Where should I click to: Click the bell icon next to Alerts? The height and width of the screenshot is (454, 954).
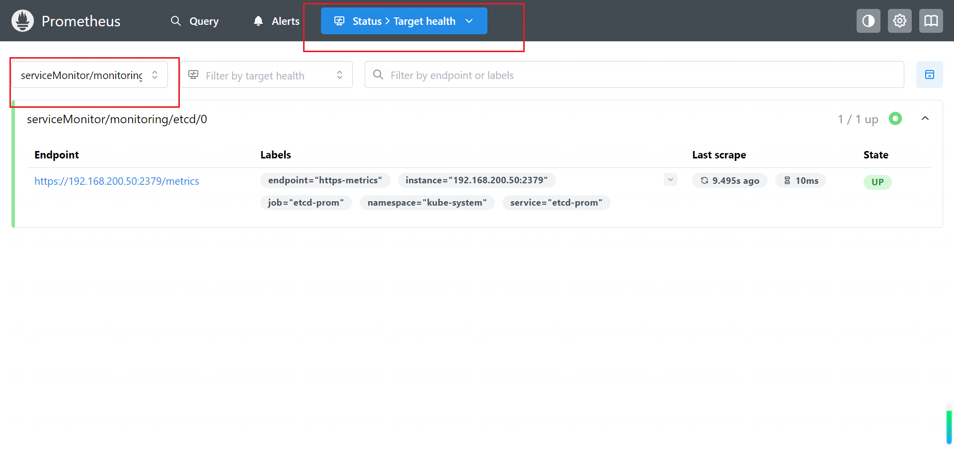pyautogui.click(x=258, y=21)
